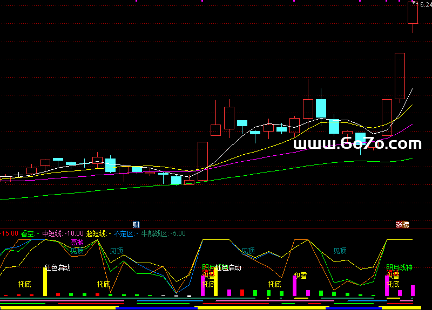This screenshot has height=310, width=432.
Task: Click the 不定区 indicator label
Action: click(x=124, y=233)
